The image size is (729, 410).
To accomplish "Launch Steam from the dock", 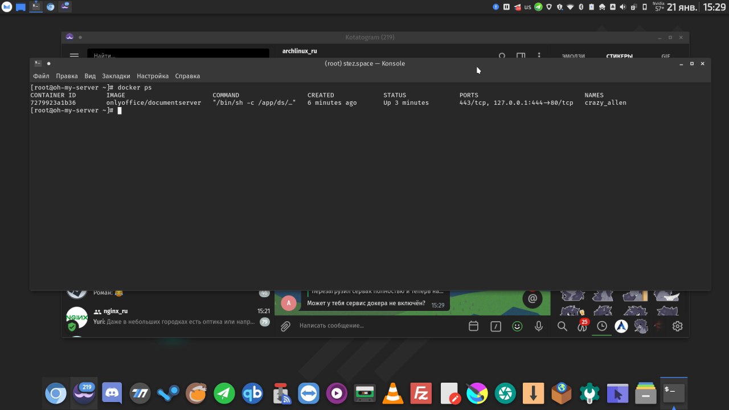I will click(168, 393).
